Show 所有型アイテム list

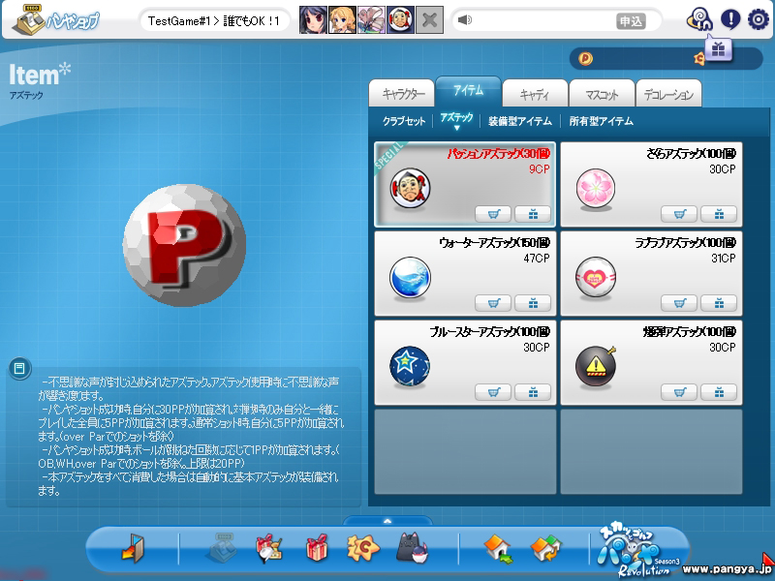click(x=601, y=121)
